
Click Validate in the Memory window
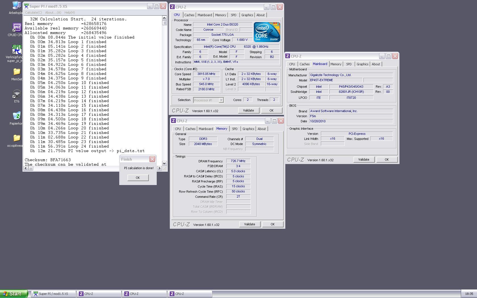(250, 224)
